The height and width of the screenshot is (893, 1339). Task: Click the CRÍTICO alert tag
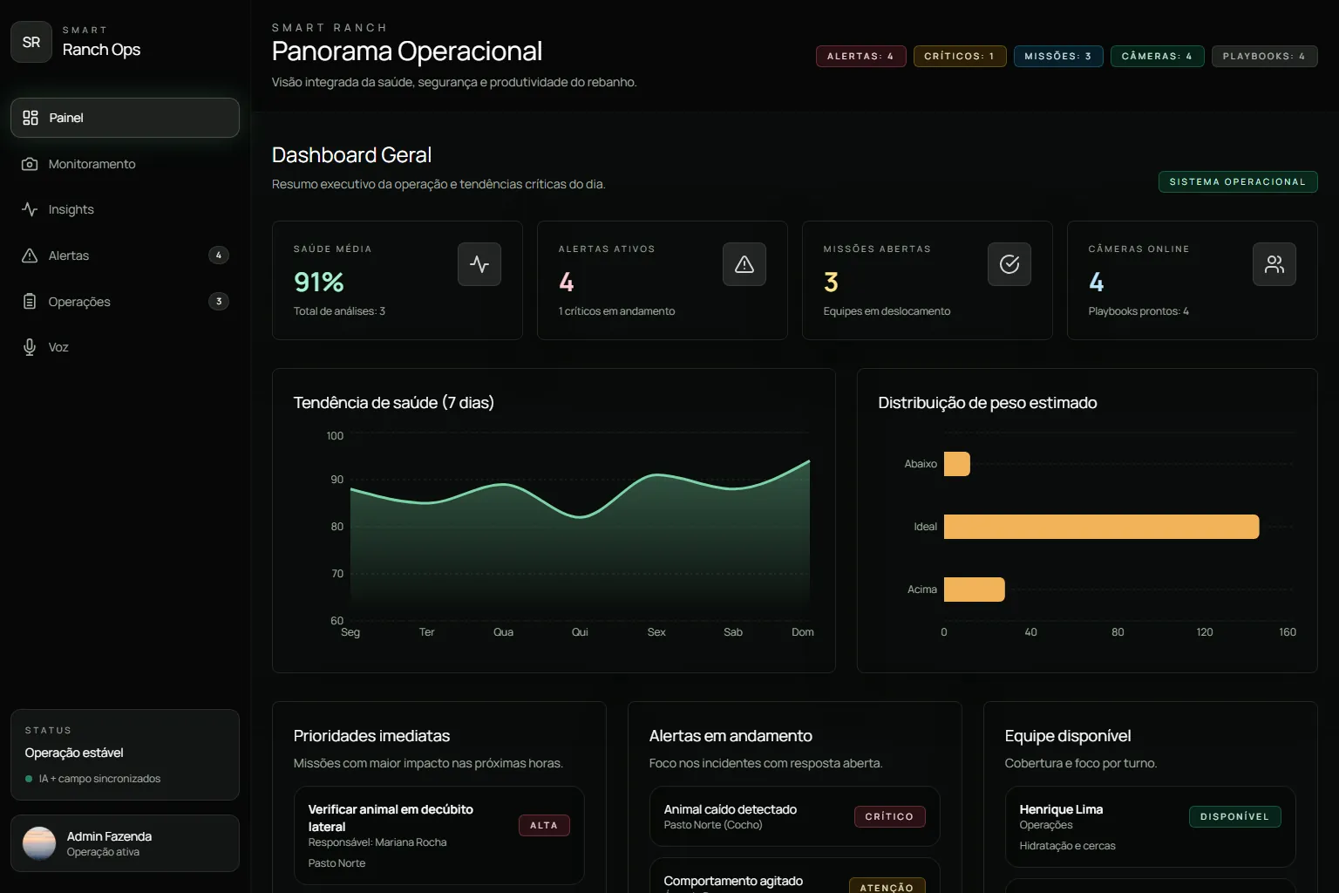point(889,816)
